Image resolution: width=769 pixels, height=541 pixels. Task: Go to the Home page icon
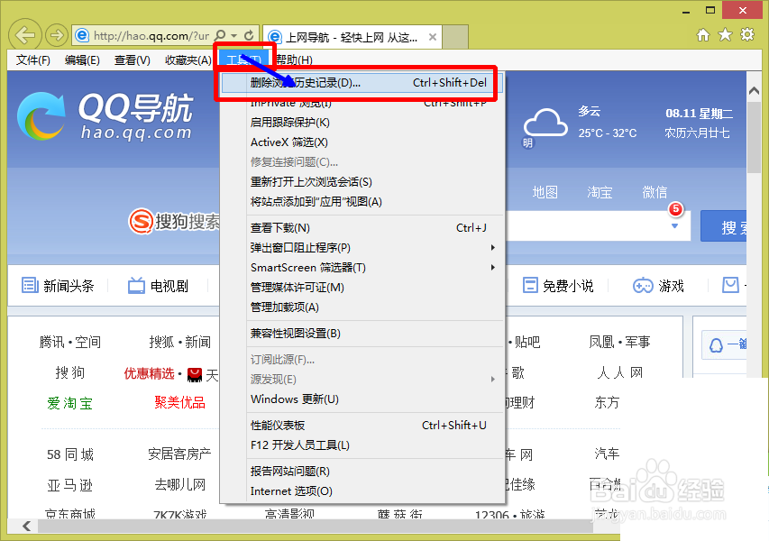703,35
